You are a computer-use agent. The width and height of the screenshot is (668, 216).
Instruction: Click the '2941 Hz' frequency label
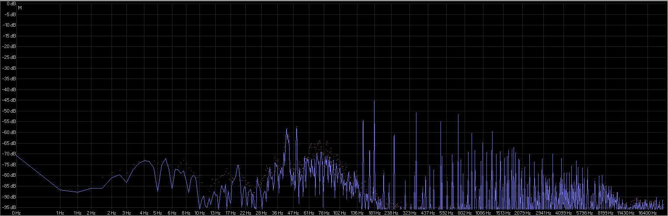click(544, 213)
